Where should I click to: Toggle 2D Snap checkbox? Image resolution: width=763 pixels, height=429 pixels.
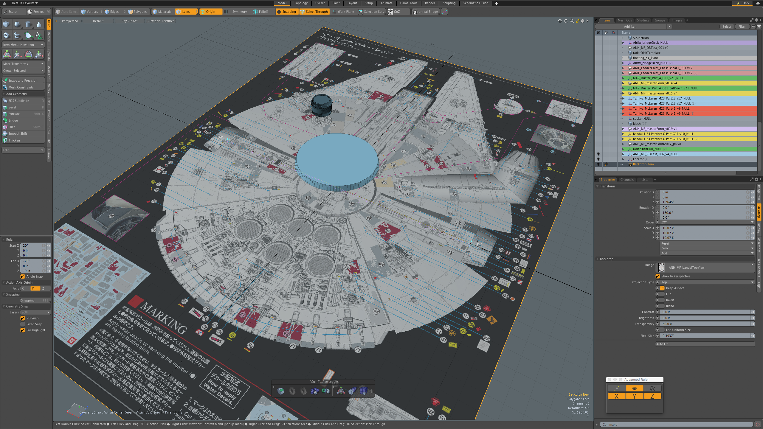(x=23, y=318)
